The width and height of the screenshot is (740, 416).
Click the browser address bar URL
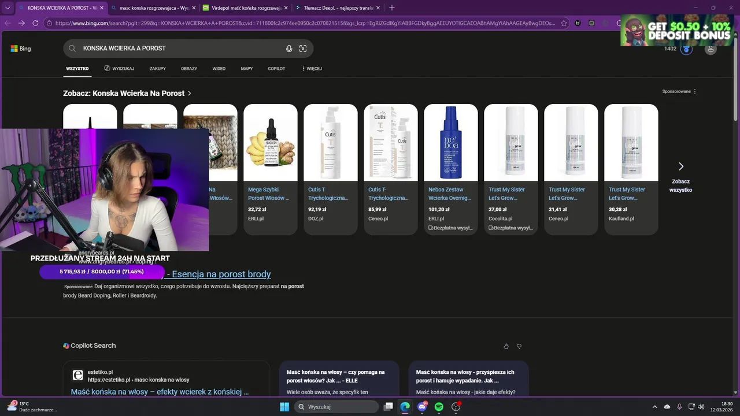click(x=306, y=23)
